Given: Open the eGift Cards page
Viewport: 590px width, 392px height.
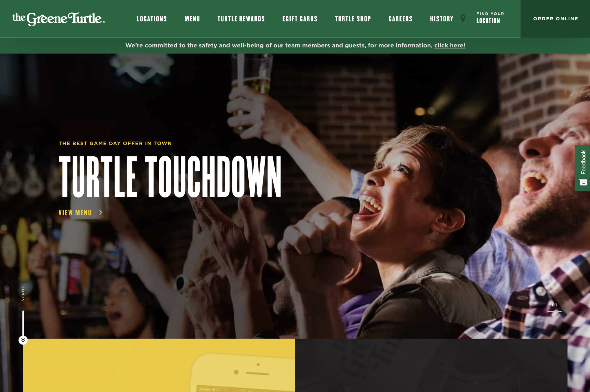Looking at the screenshot, I should click(300, 19).
